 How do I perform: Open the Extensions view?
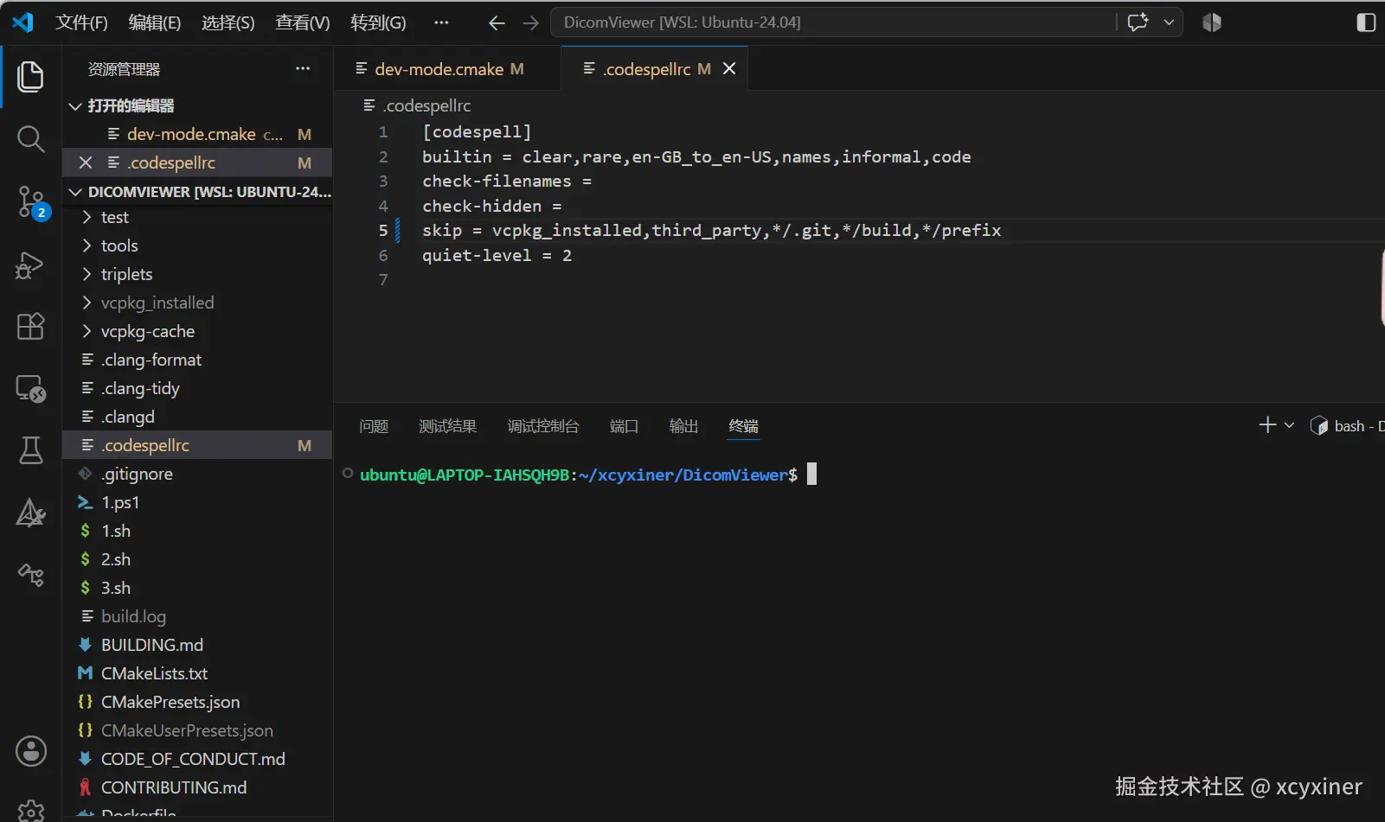31,326
